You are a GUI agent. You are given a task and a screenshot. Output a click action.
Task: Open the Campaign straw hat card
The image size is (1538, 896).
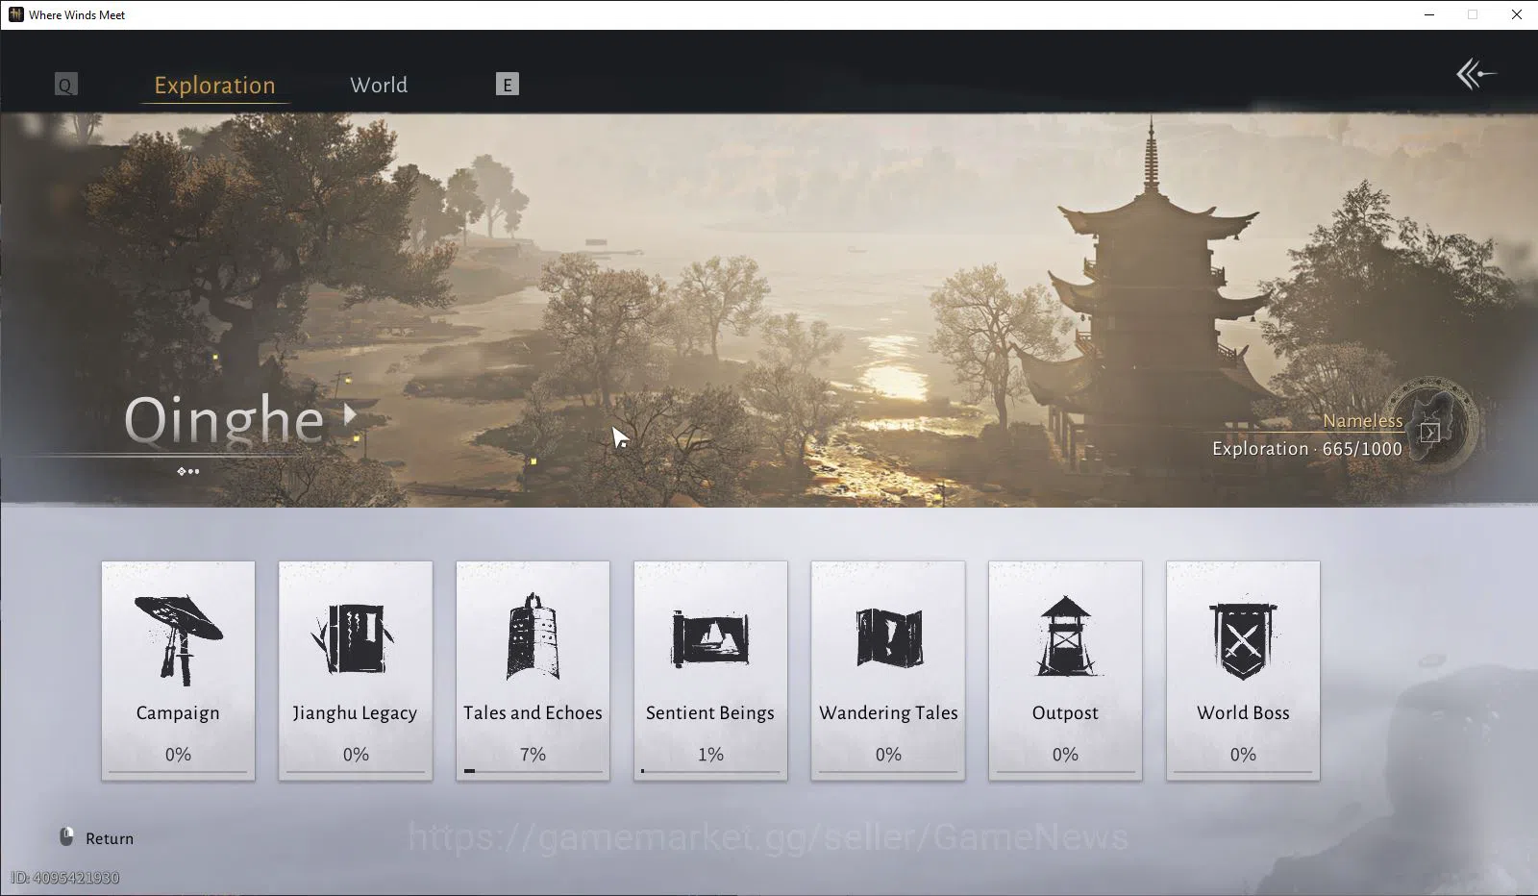pos(178,670)
